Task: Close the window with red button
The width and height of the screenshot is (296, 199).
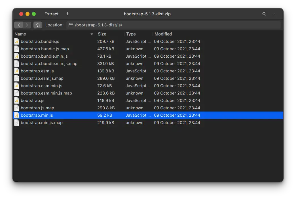Action: [21, 14]
